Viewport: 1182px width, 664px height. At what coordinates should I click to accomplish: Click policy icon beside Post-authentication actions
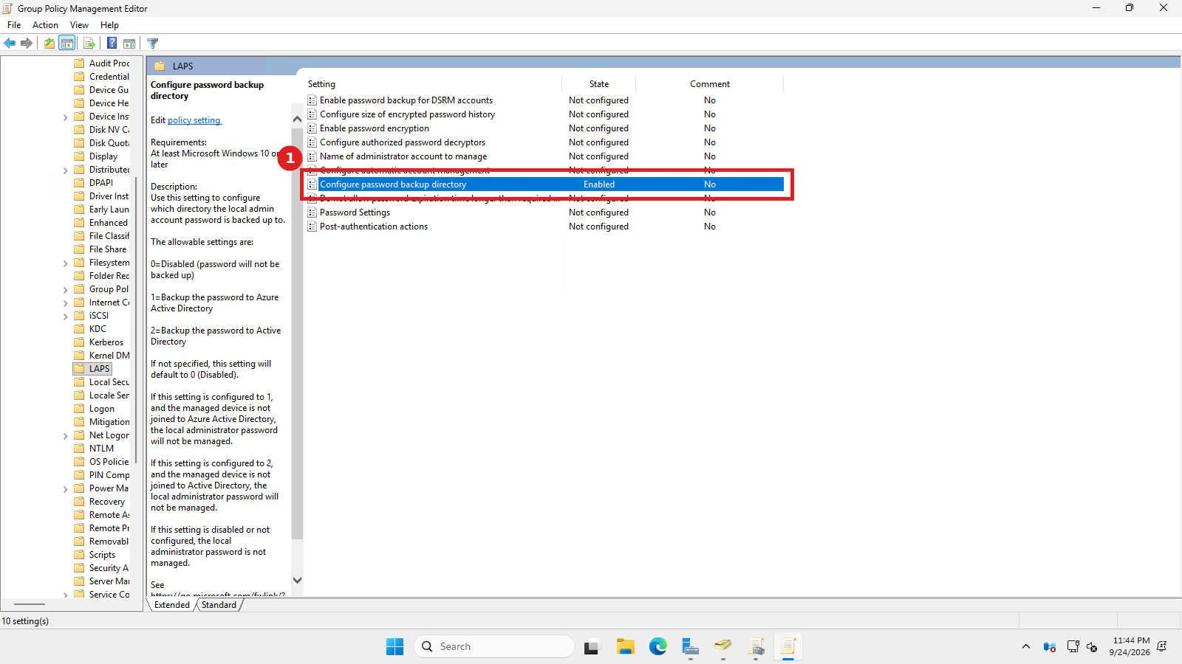point(312,226)
